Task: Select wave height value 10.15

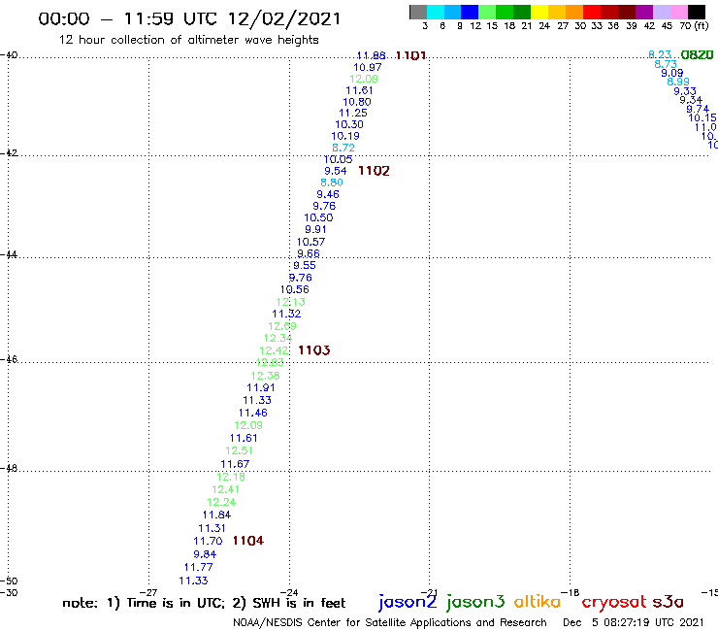Action: point(702,118)
